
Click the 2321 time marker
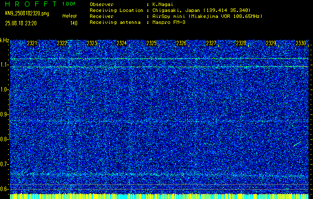pos(32,43)
